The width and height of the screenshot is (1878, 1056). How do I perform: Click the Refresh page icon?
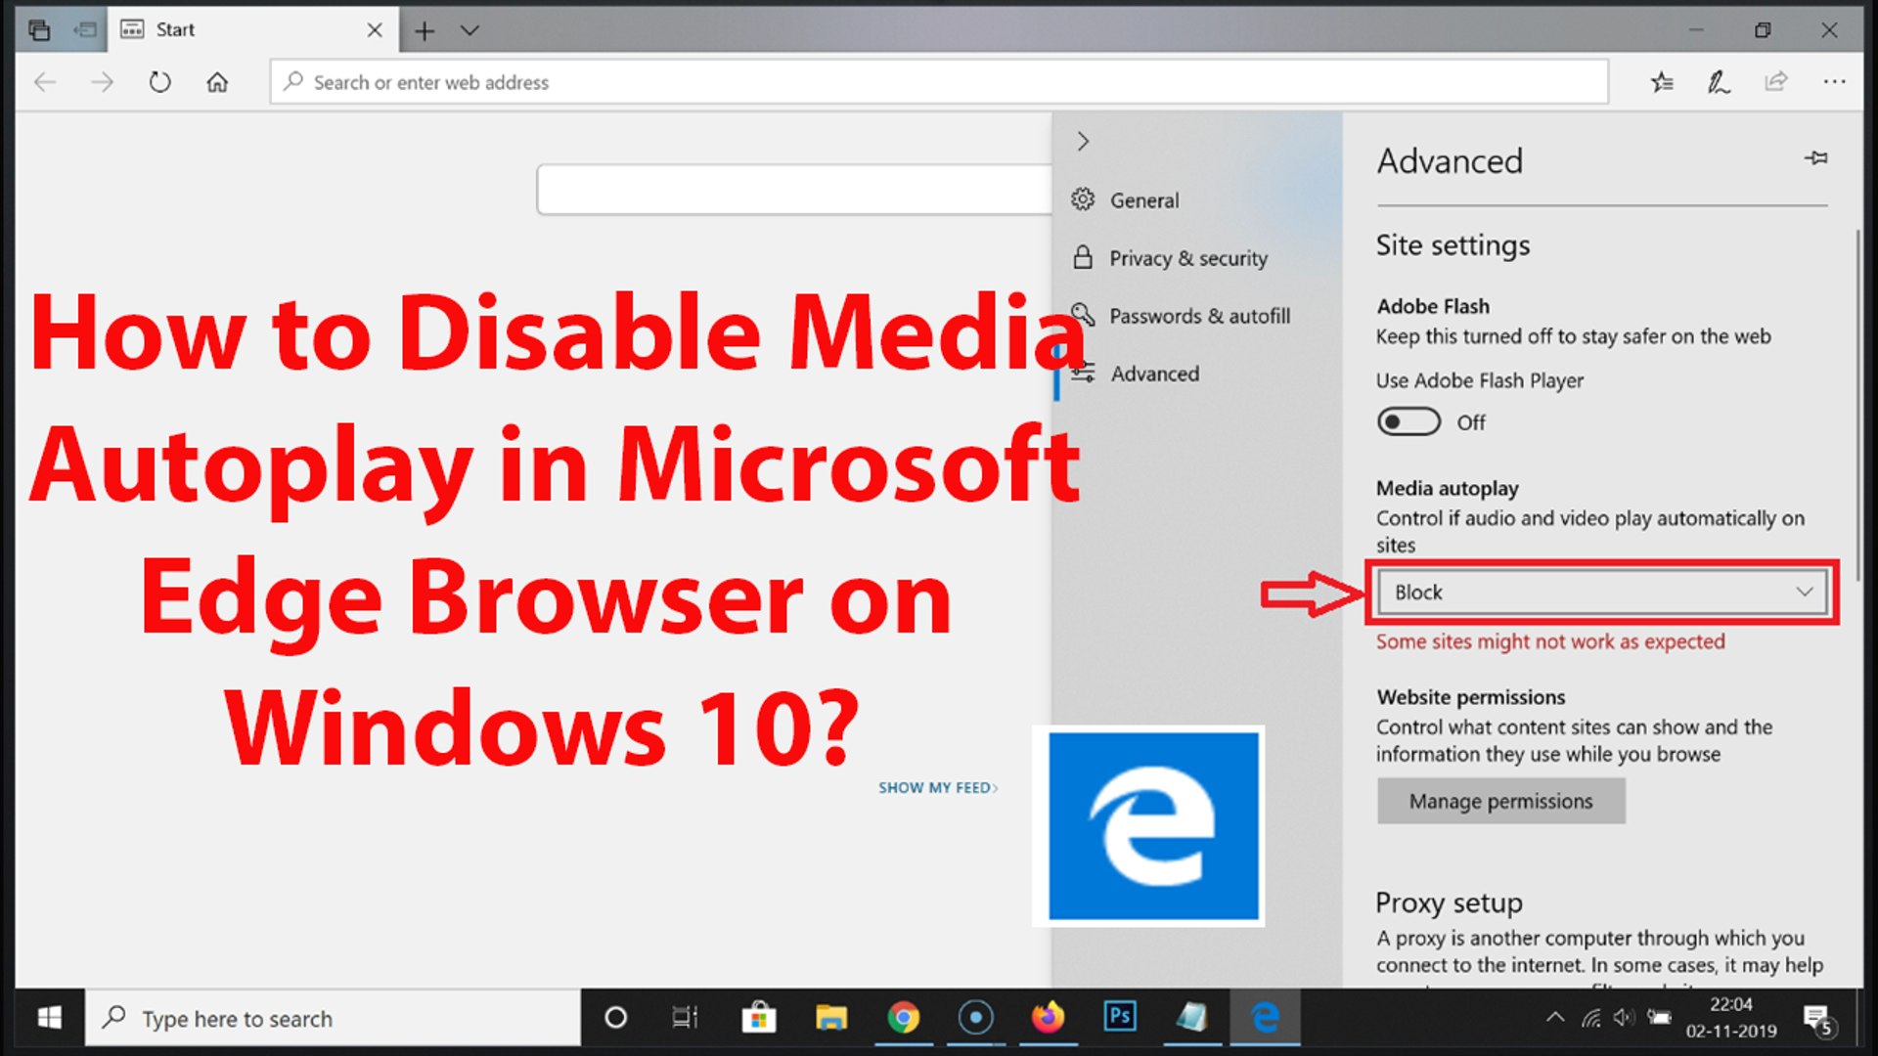tap(159, 82)
